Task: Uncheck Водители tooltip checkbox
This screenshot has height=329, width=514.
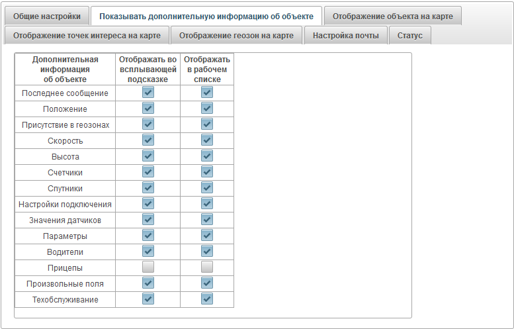Action: click(x=148, y=252)
